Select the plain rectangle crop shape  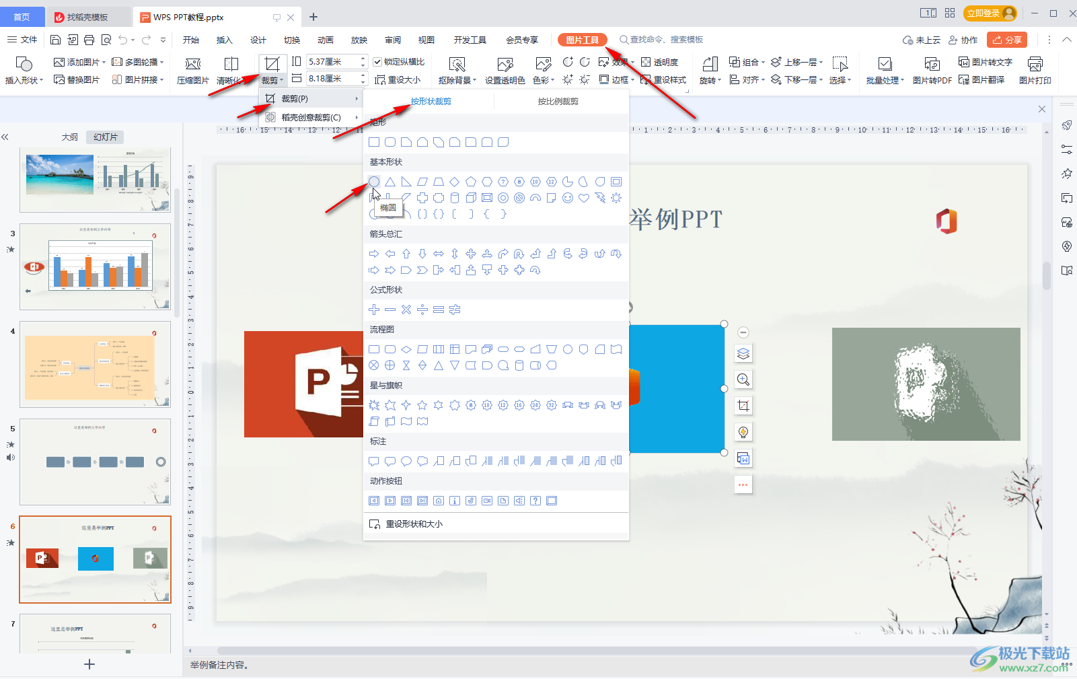(x=374, y=142)
